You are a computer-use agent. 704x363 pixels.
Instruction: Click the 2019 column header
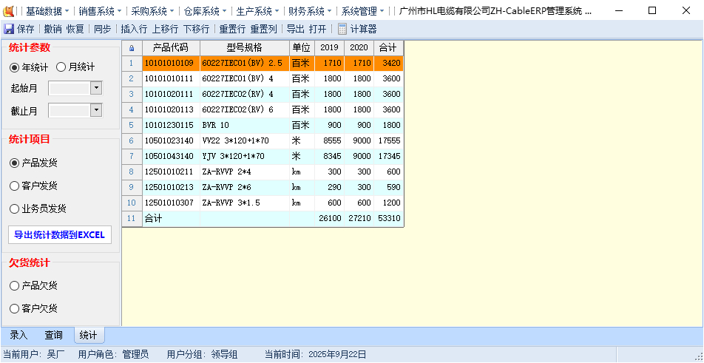(329, 47)
